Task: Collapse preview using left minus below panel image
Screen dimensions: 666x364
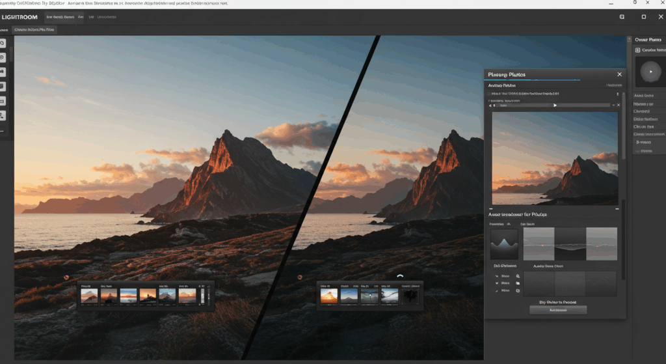Action: [490, 209]
